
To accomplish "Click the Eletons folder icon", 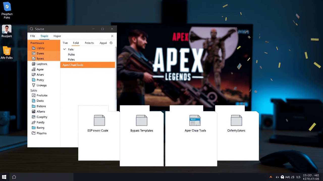I will pos(34,106).
